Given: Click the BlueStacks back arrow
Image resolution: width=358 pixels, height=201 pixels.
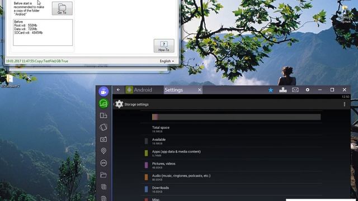Looking at the screenshot, I should 118,90.
